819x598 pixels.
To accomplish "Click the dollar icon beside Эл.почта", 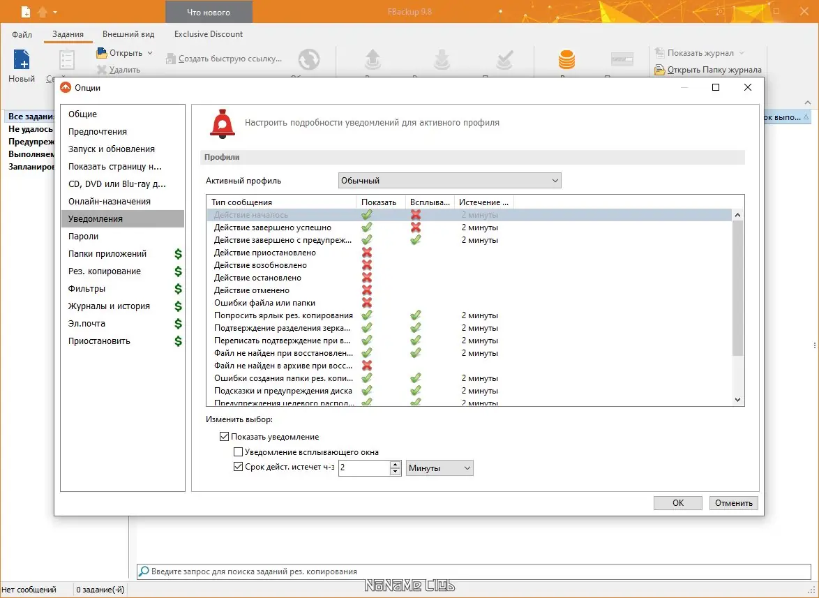I will click(x=178, y=324).
